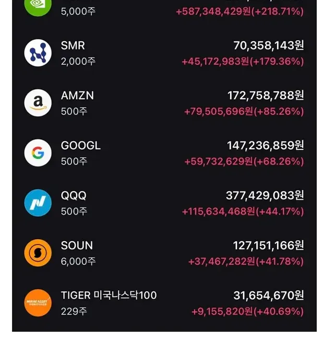Open the SMR ticker name
The width and height of the screenshot is (334, 340).
(73, 46)
